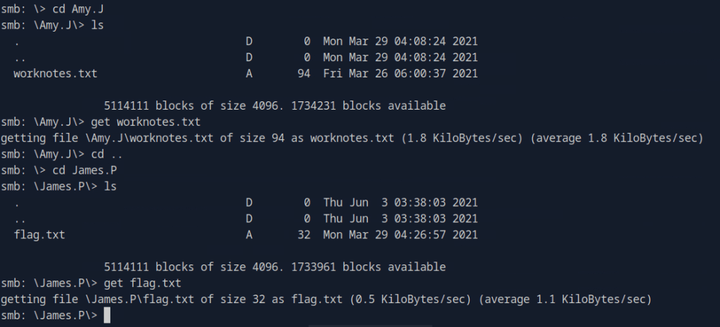
Task: Click flag.txt in the James.P directory listing
Action: click(39, 235)
